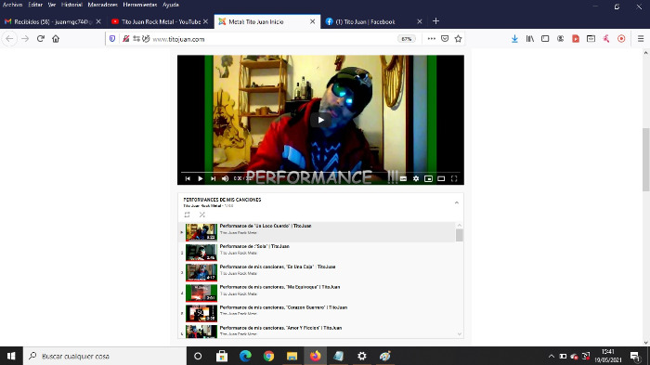The image size is (650, 365).
Task: Open 'En Una Caja' performance video
Action: pos(318,272)
